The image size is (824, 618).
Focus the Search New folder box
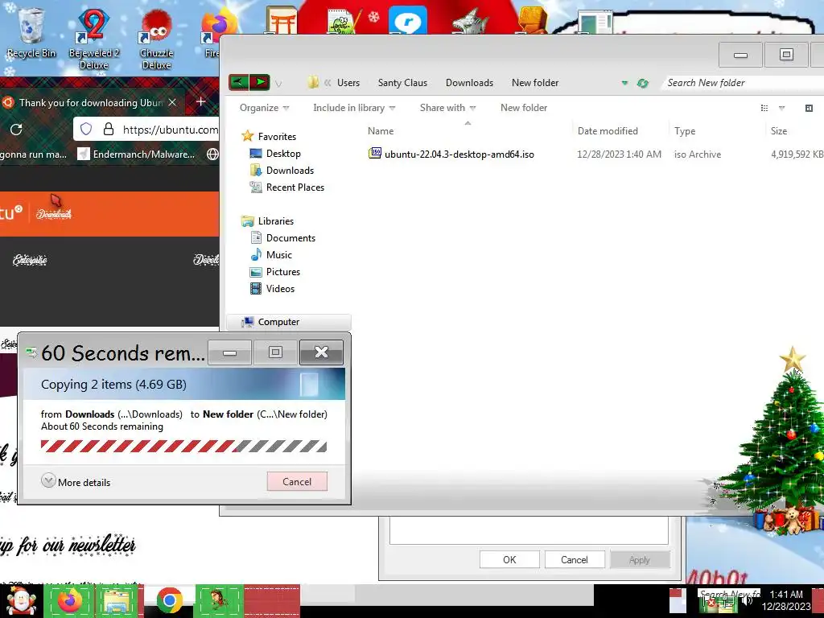point(742,83)
